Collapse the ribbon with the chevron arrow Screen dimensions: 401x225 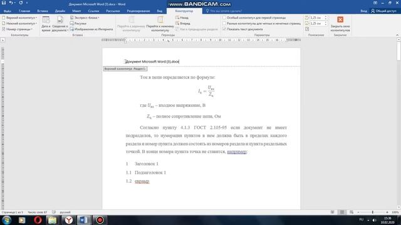coord(397,35)
